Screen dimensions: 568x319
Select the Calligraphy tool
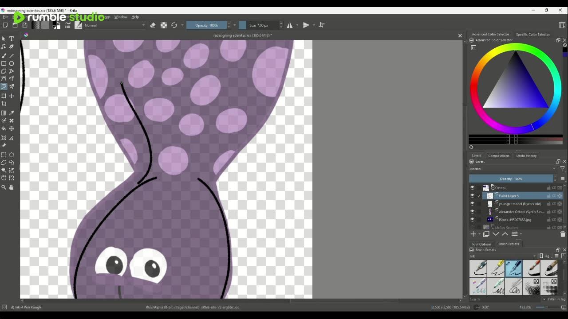[12, 47]
